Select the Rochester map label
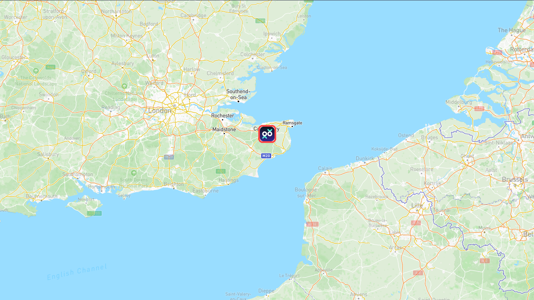 223,116
